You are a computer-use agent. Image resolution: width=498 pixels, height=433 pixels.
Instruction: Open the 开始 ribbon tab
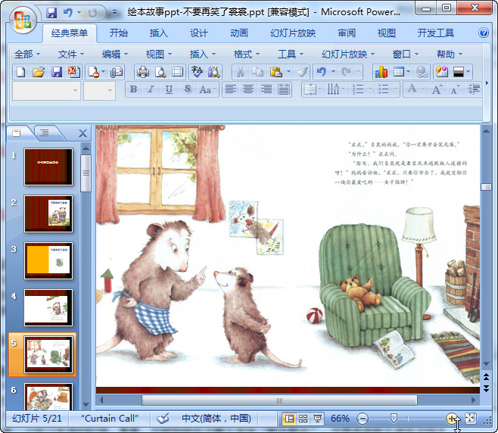pyautogui.click(x=119, y=33)
